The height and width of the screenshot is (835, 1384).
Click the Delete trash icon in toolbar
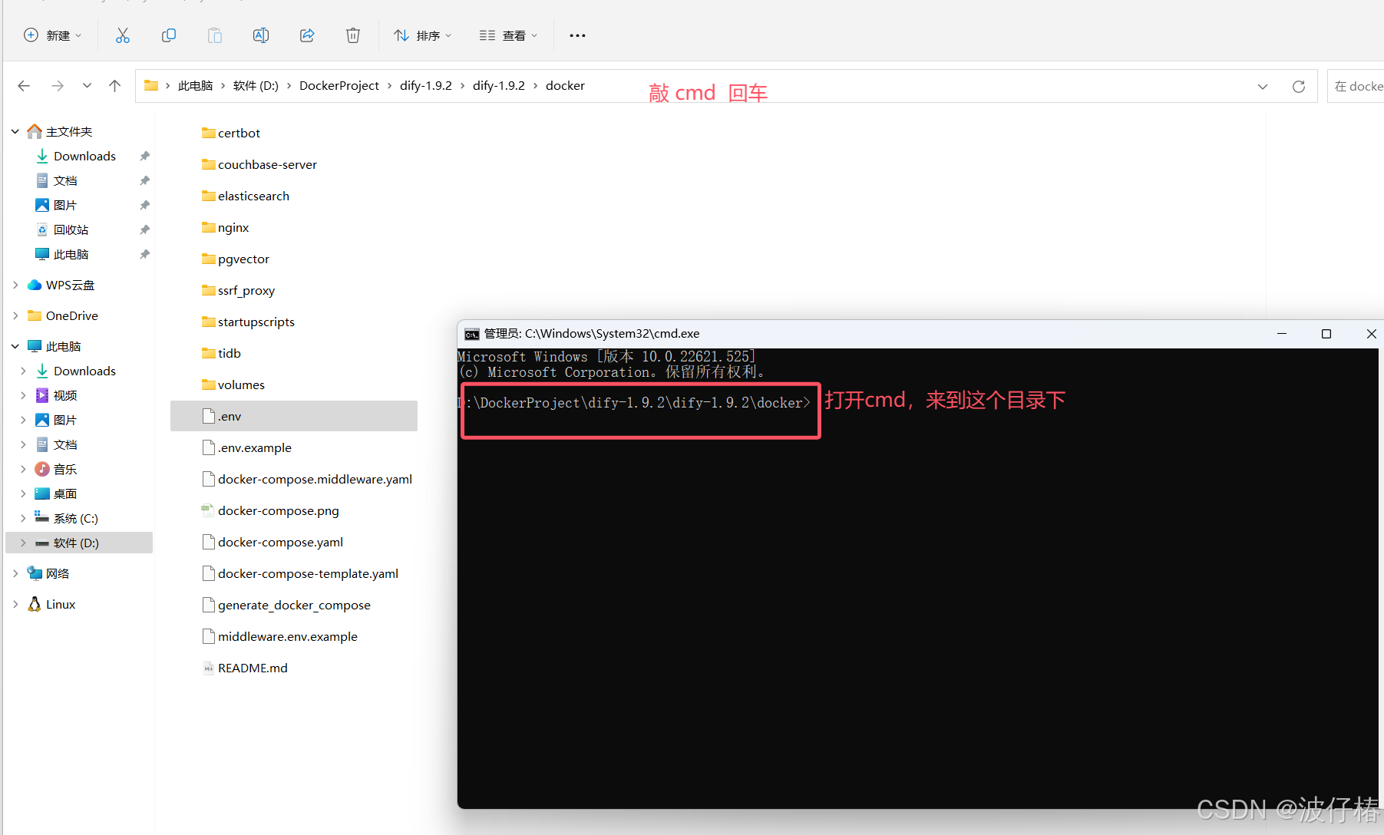click(353, 35)
